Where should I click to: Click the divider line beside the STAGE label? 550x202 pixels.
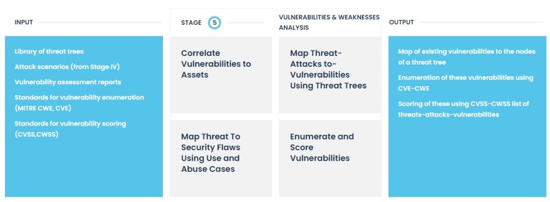[246, 23]
